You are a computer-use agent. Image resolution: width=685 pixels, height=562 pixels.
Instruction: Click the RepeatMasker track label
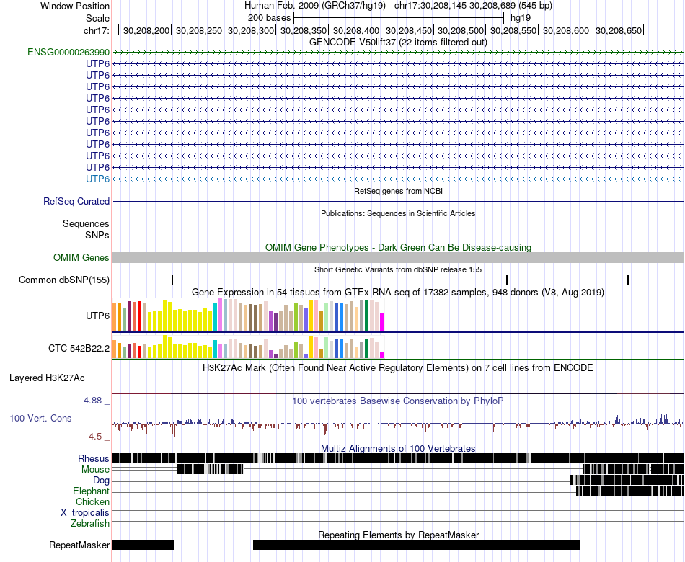pyautogui.click(x=79, y=545)
